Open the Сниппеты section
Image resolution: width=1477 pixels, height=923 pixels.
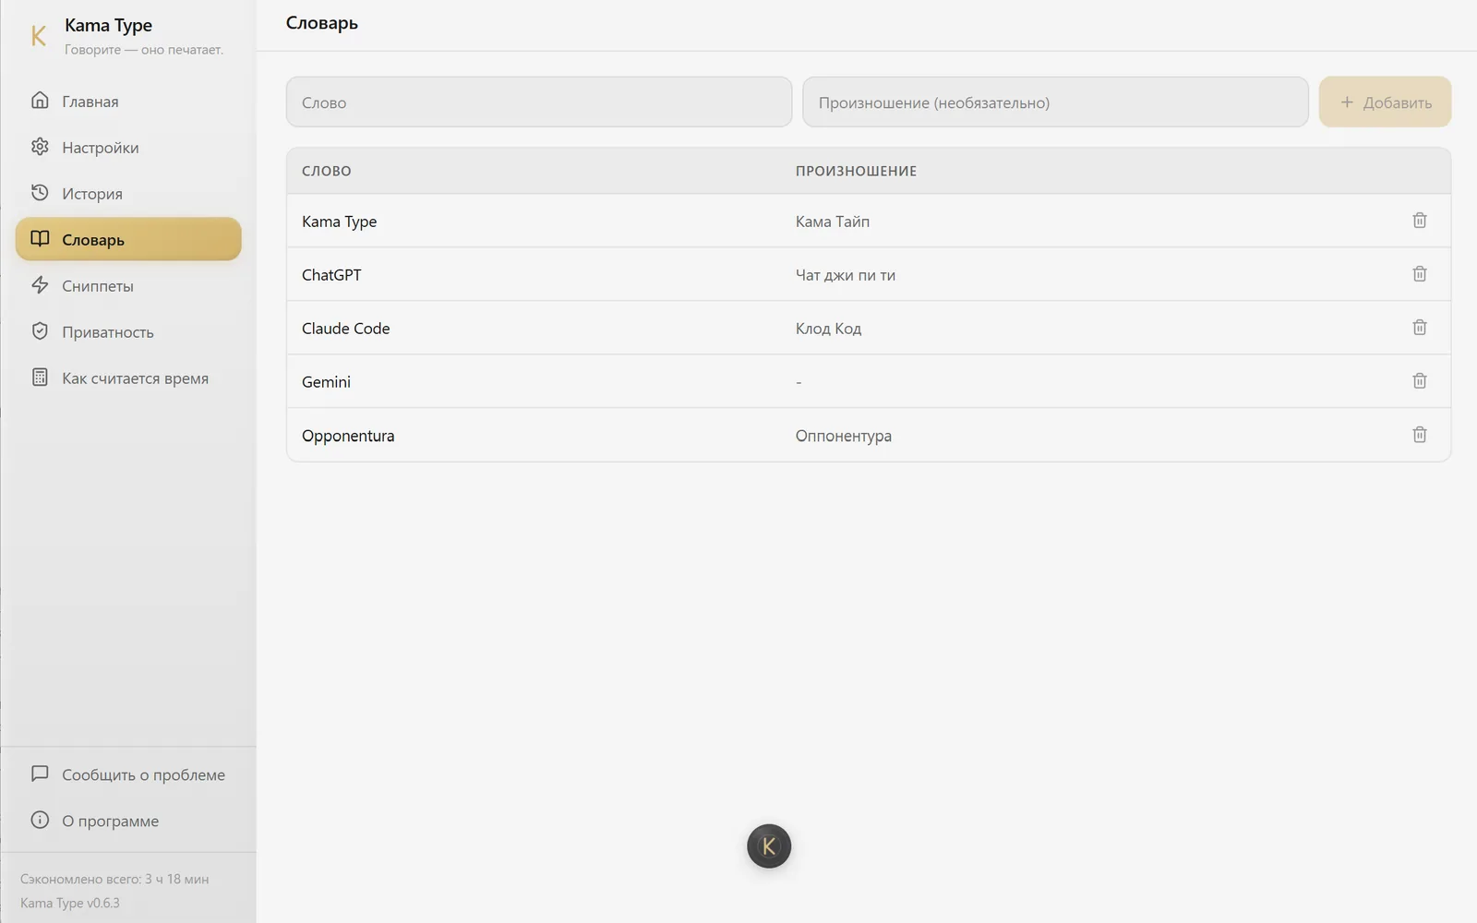pos(128,286)
